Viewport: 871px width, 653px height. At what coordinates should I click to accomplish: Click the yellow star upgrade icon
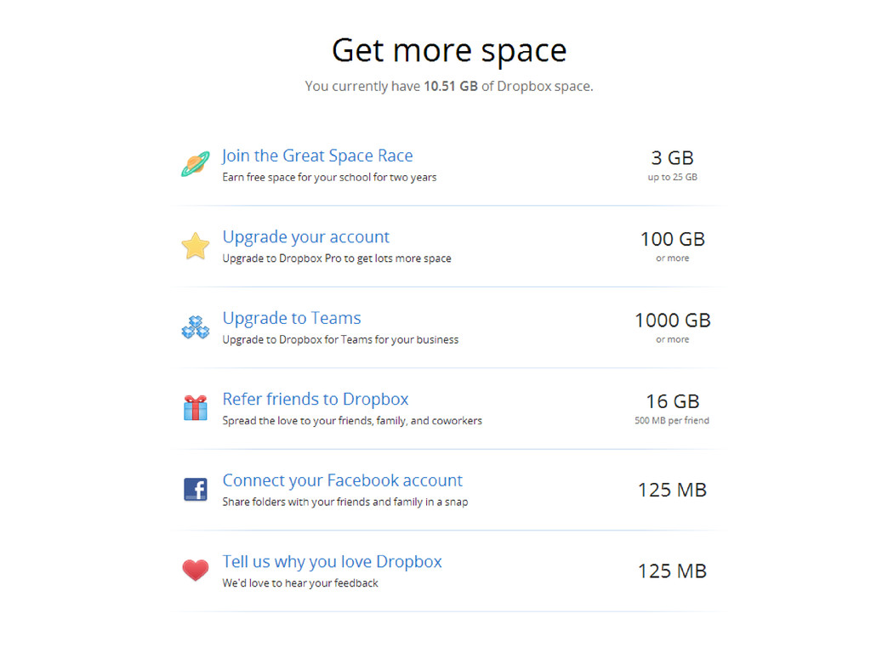click(x=196, y=246)
